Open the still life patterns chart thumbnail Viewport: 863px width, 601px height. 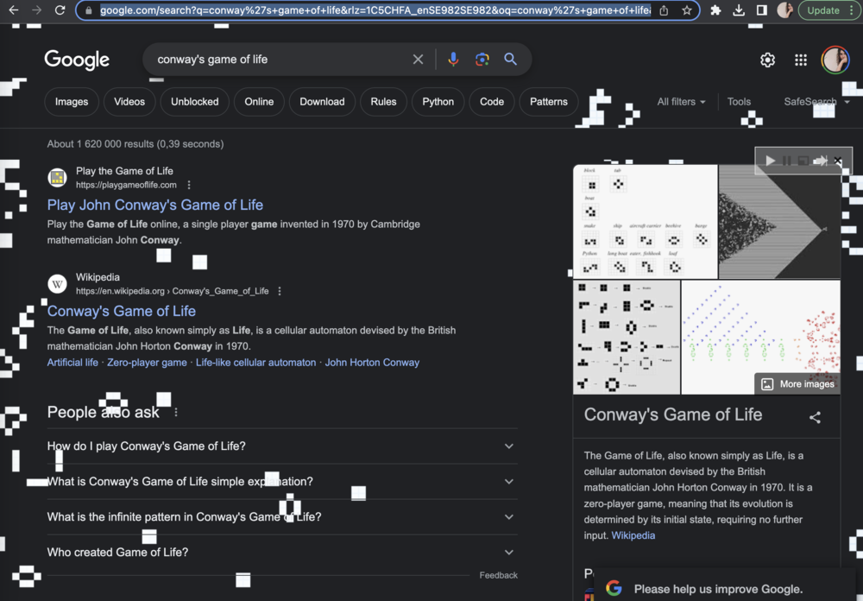(x=645, y=221)
